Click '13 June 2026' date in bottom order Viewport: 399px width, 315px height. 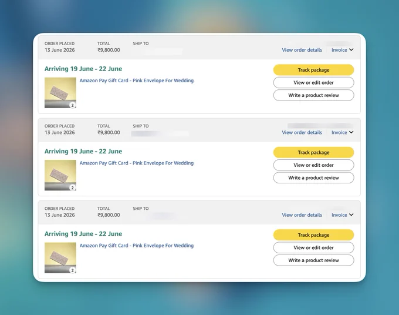60,215
